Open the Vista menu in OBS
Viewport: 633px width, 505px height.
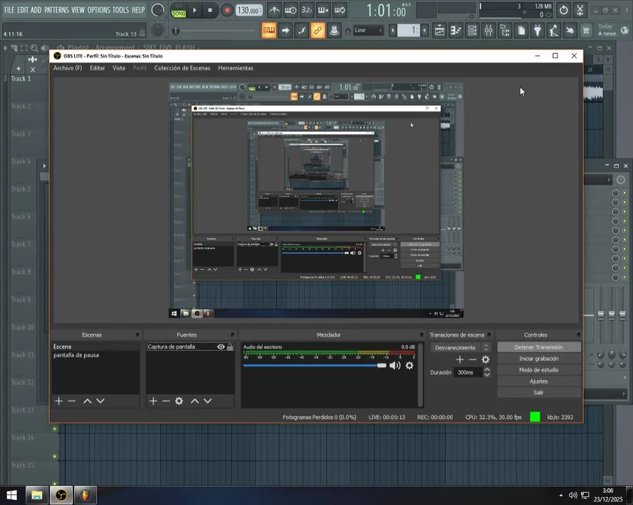click(118, 68)
